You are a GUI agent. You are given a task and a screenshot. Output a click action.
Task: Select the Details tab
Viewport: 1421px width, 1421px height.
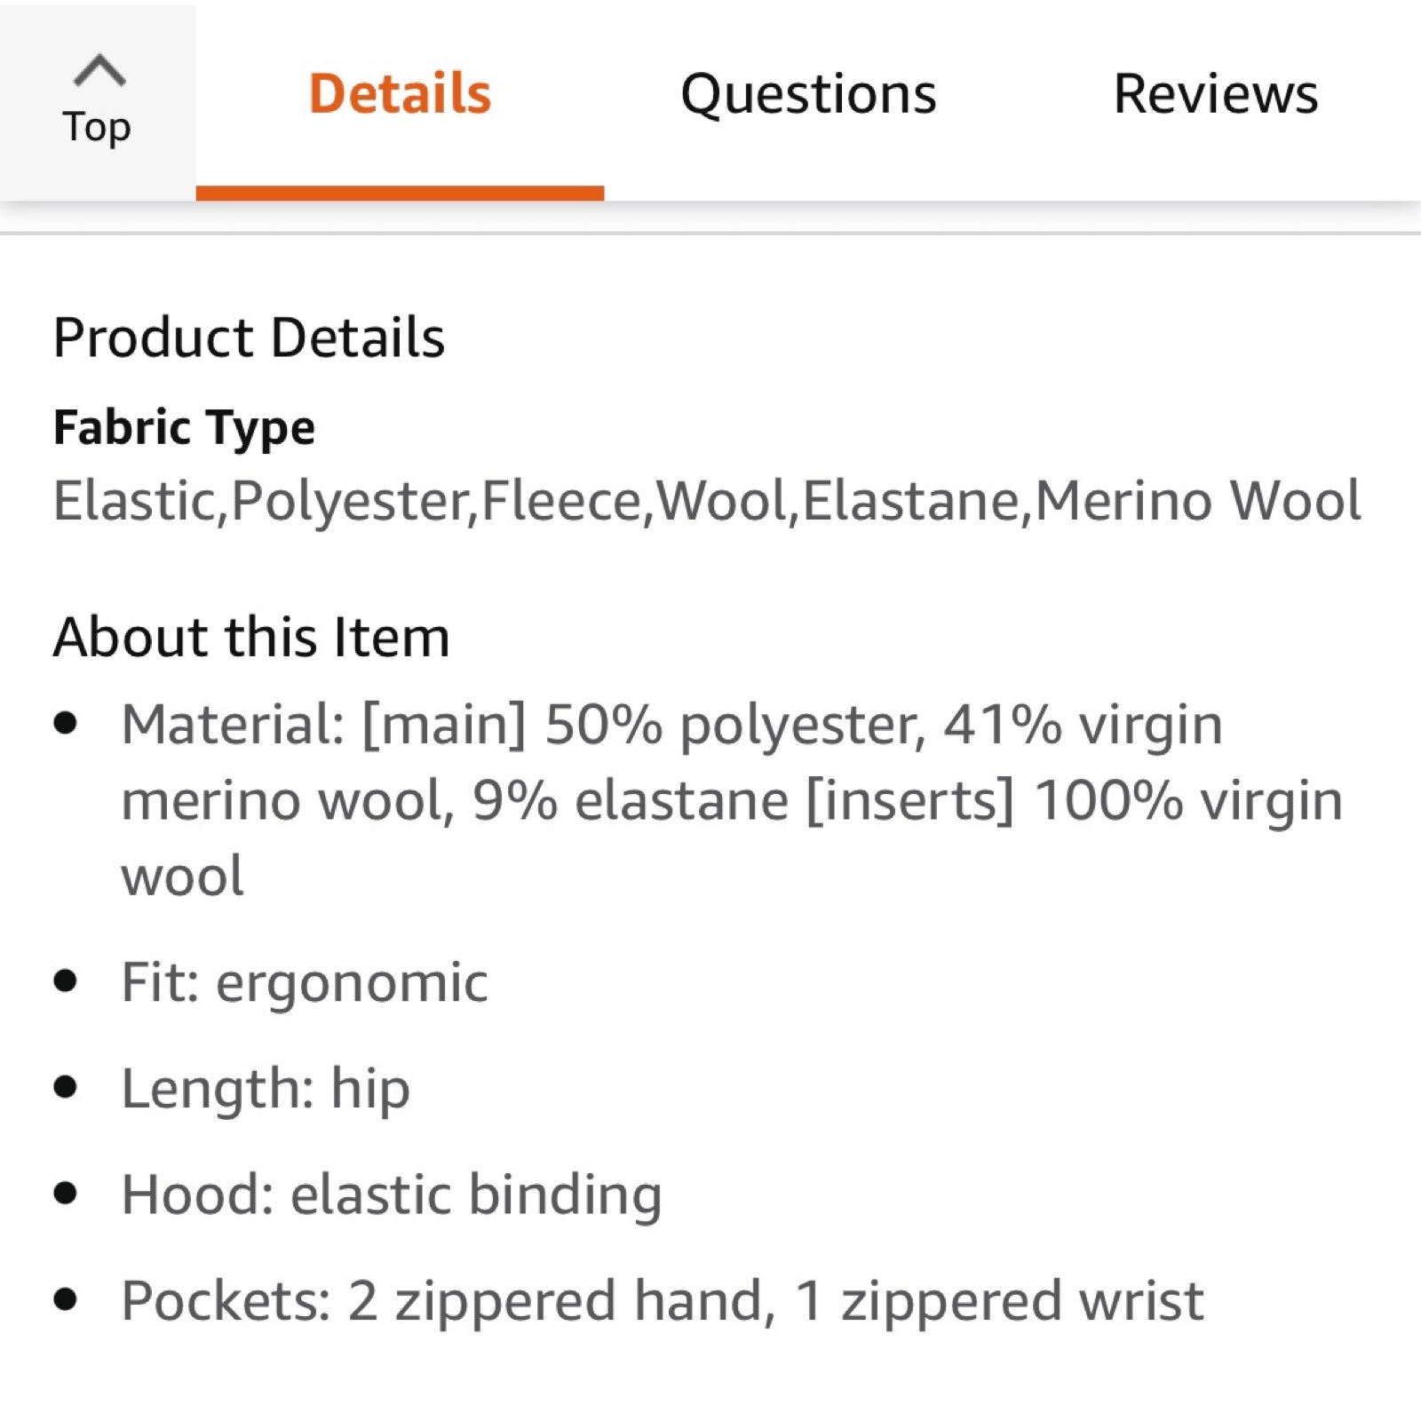(x=400, y=94)
